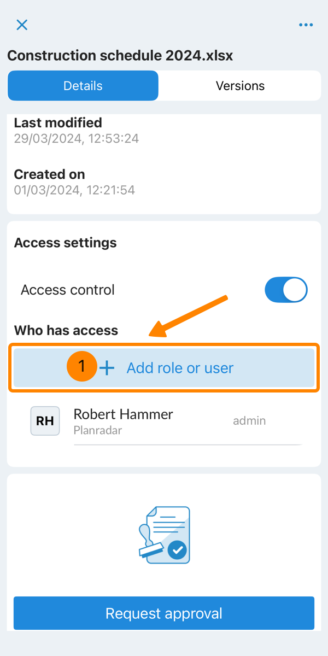Change Robert Hammer's admin role
This screenshot has height=656, width=328.
(x=249, y=420)
